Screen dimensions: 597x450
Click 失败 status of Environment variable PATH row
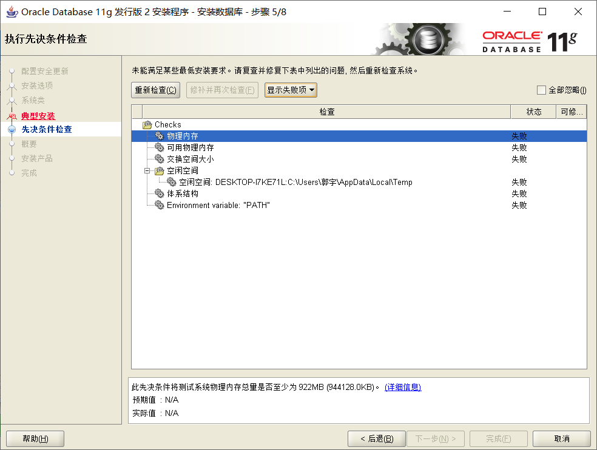[519, 205]
